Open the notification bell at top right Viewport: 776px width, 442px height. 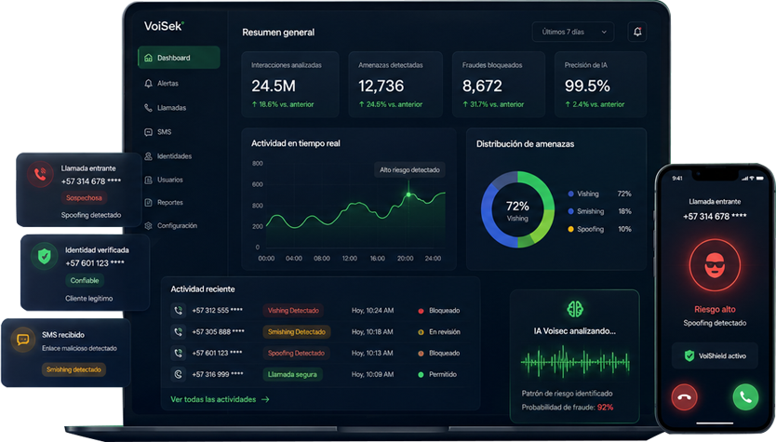[x=637, y=32]
